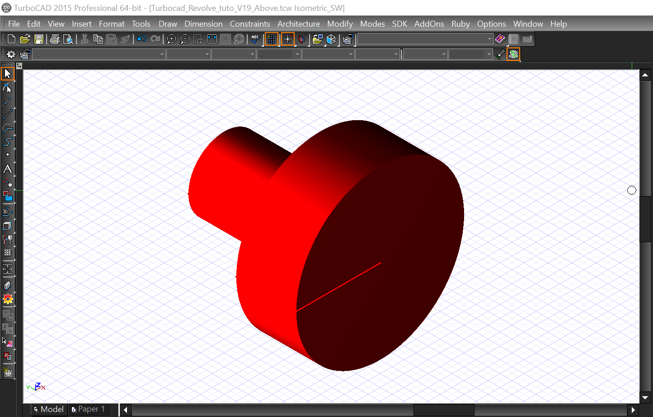This screenshot has width=653, height=417.
Task: Click the vertical scrollbar up arrow
Action: [645, 75]
